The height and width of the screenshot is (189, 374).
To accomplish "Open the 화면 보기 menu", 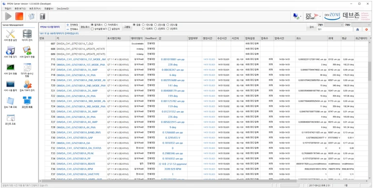I will tap(20, 9).
